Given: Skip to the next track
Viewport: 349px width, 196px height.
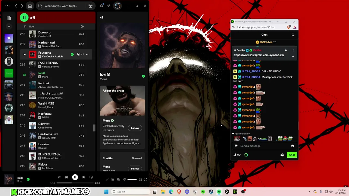Looking at the screenshot, I should pos(84,177).
